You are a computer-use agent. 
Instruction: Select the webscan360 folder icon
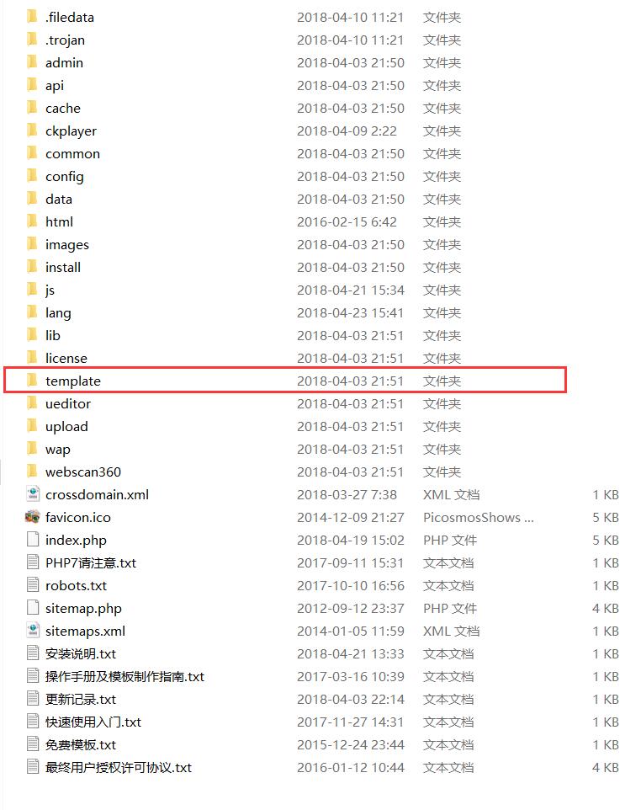coord(32,472)
